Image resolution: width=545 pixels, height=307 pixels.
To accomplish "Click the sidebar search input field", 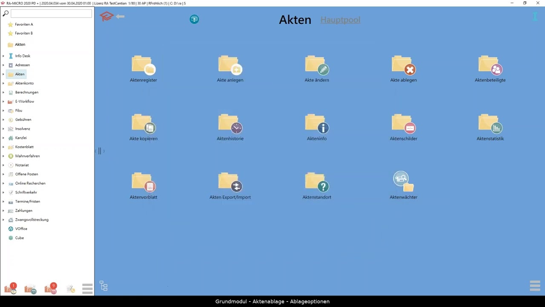I will coord(51,14).
